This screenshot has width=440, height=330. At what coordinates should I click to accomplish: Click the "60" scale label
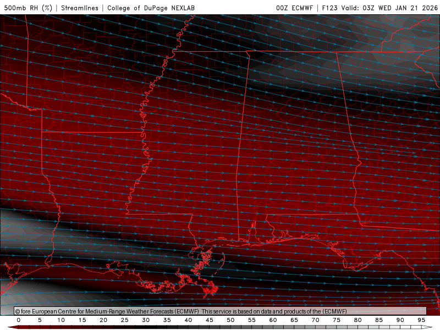[273, 320]
